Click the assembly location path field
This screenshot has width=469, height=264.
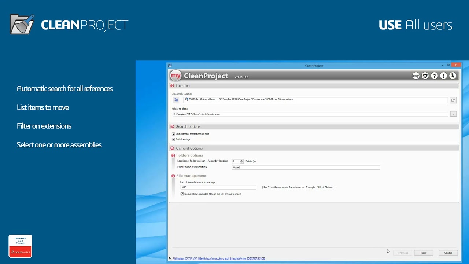click(315, 100)
